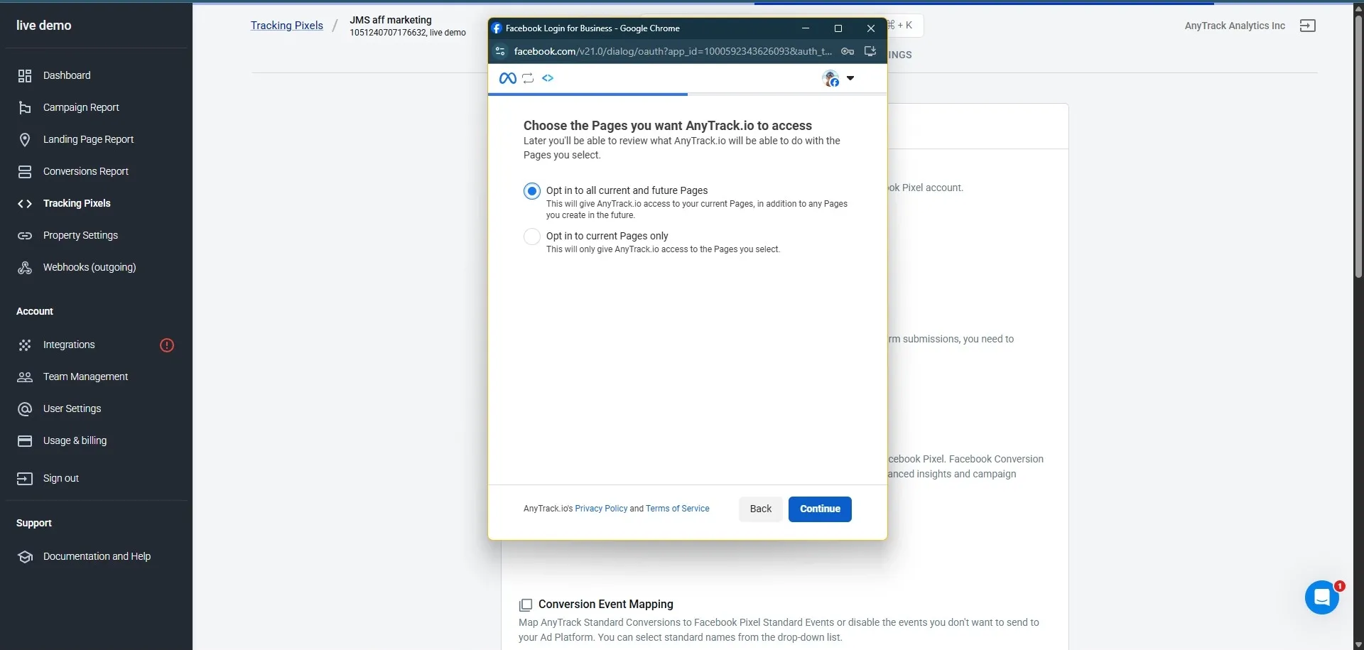Click the User Settings at-sign icon

pos(25,408)
